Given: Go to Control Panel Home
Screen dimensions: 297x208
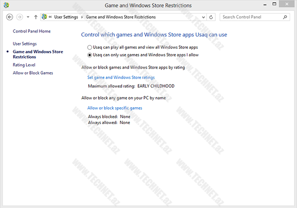Looking at the screenshot, I should pyautogui.click(x=32, y=31).
